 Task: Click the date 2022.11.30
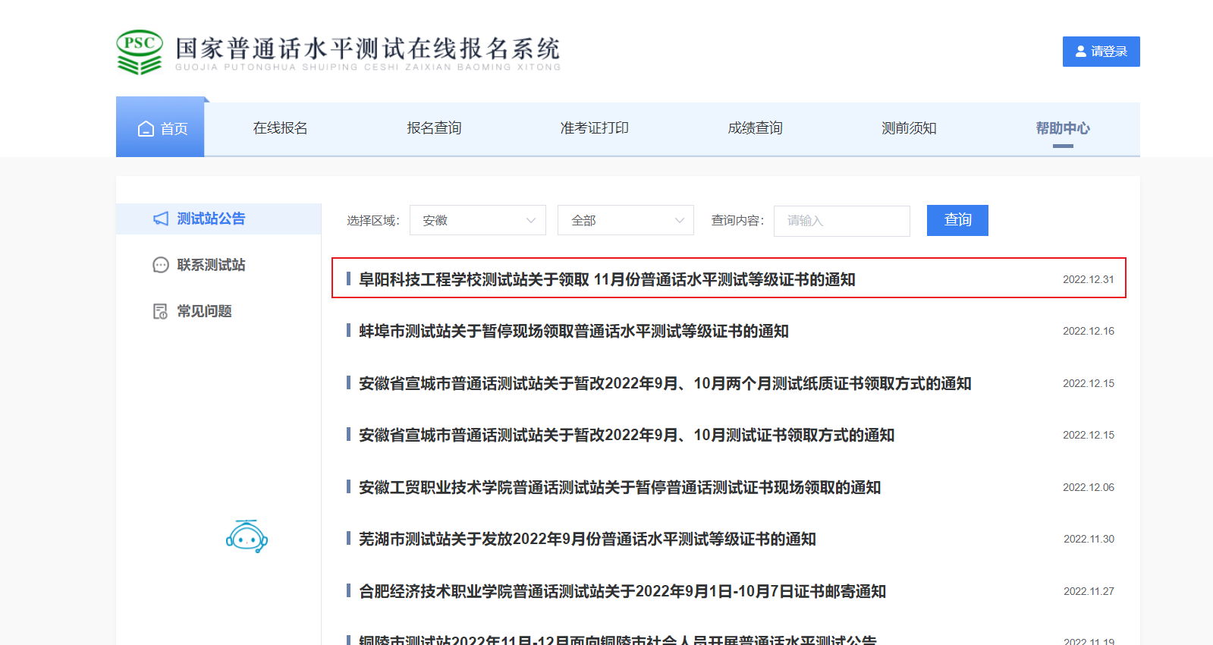1089,539
